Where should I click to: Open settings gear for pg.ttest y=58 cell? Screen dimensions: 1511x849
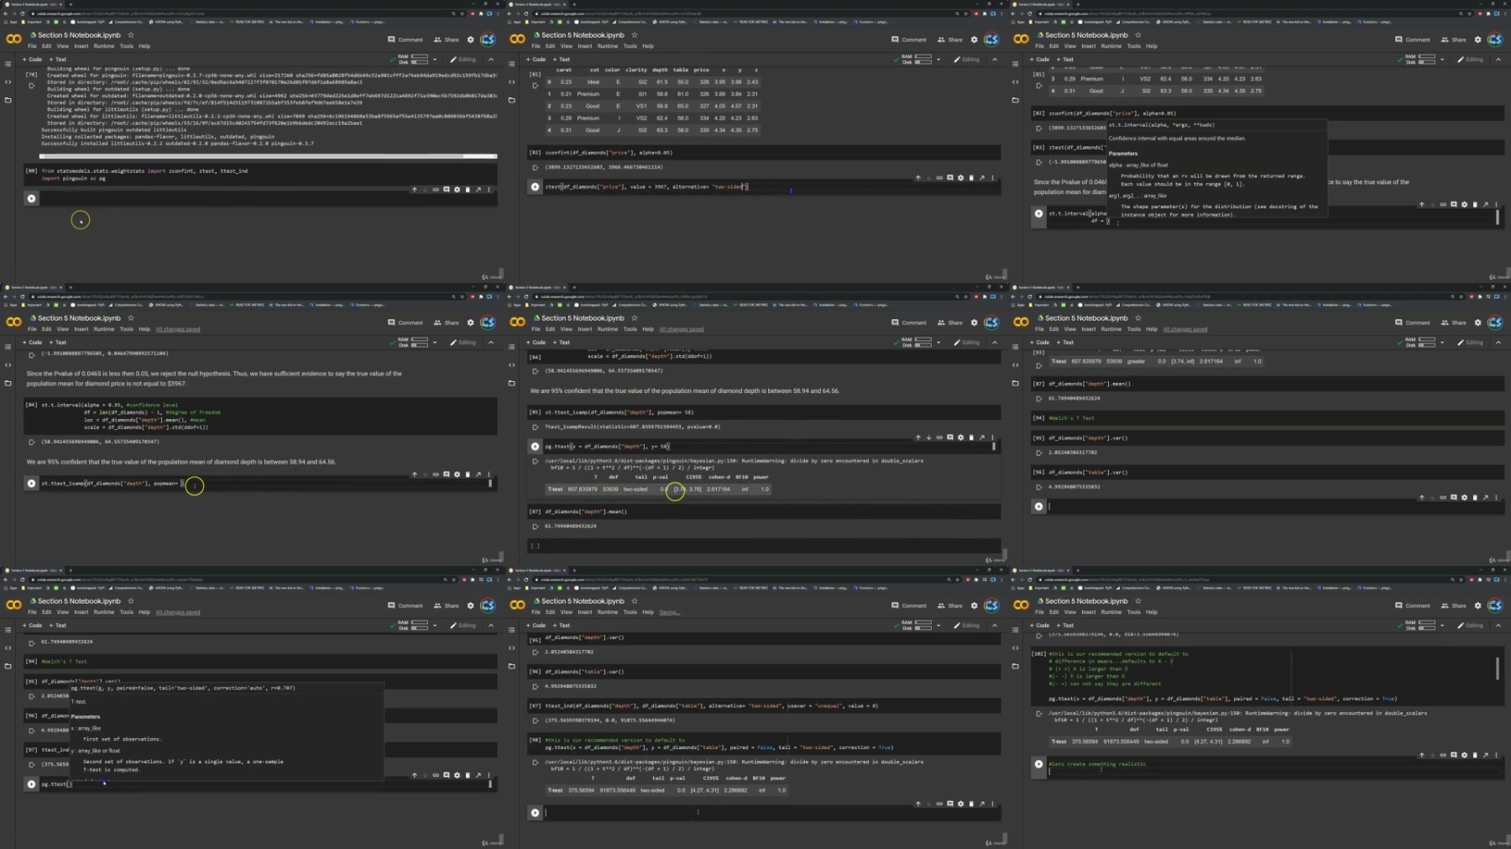point(960,438)
